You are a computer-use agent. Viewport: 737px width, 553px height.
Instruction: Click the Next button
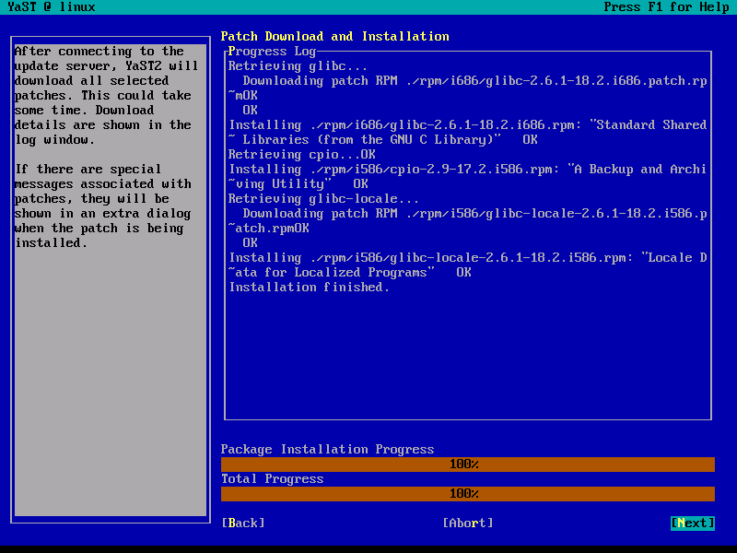tap(693, 523)
